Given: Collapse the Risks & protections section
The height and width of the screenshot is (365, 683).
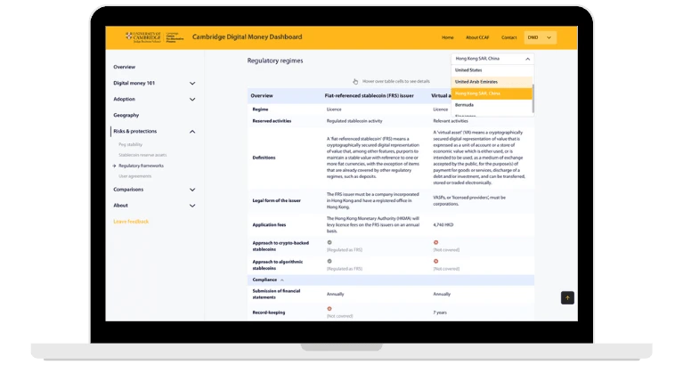Looking at the screenshot, I should [192, 132].
